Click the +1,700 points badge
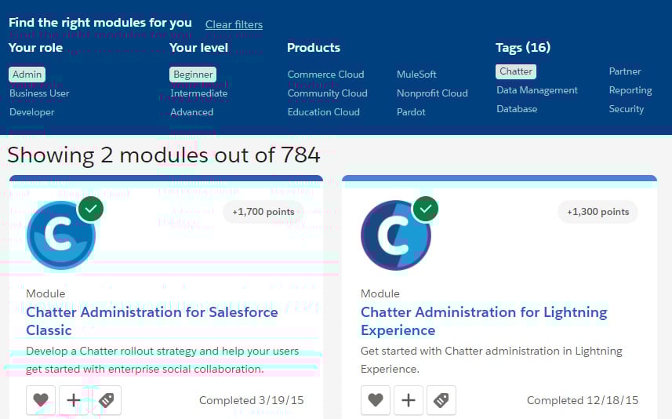672x419 pixels. coord(263,212)
